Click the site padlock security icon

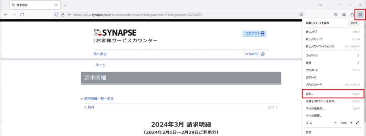(63, 14)
